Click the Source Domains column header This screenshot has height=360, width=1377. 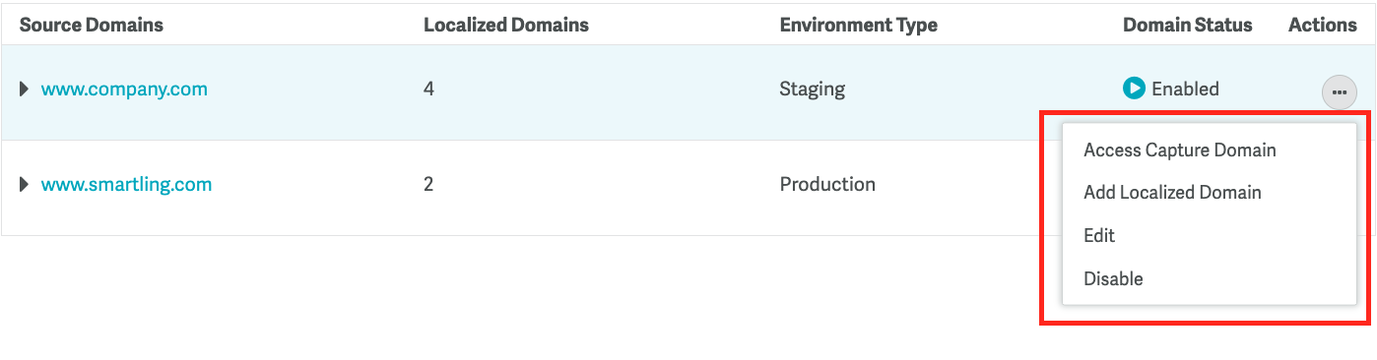(92, 25)
